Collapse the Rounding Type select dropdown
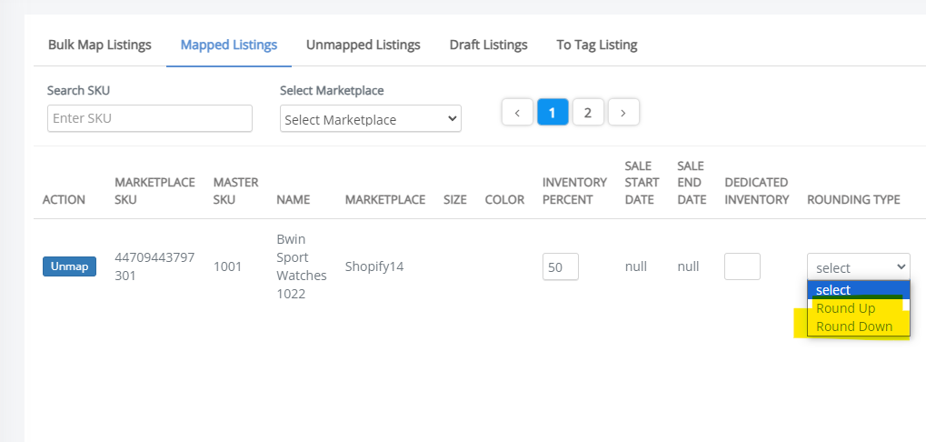Viewport: 926px width, 442px height. 859,267
